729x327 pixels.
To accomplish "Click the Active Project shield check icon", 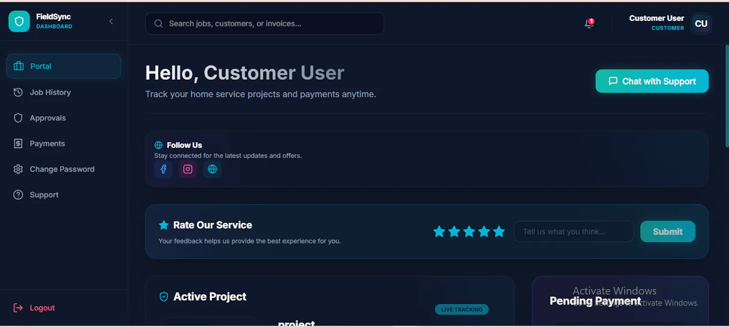I will pos(164,296).
